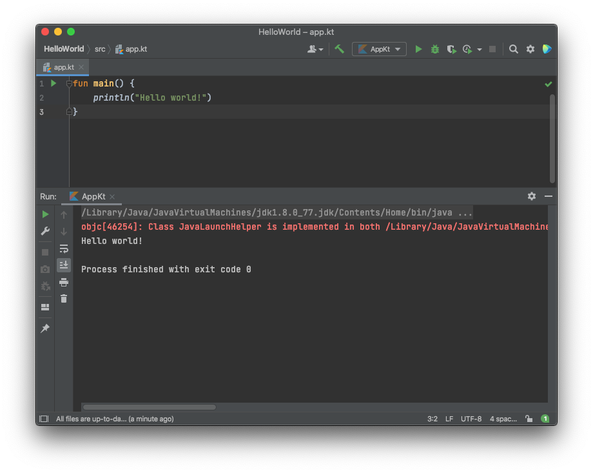
Task: Open the UTF-8 encoding selector
Action: click(x=471, y=419)
